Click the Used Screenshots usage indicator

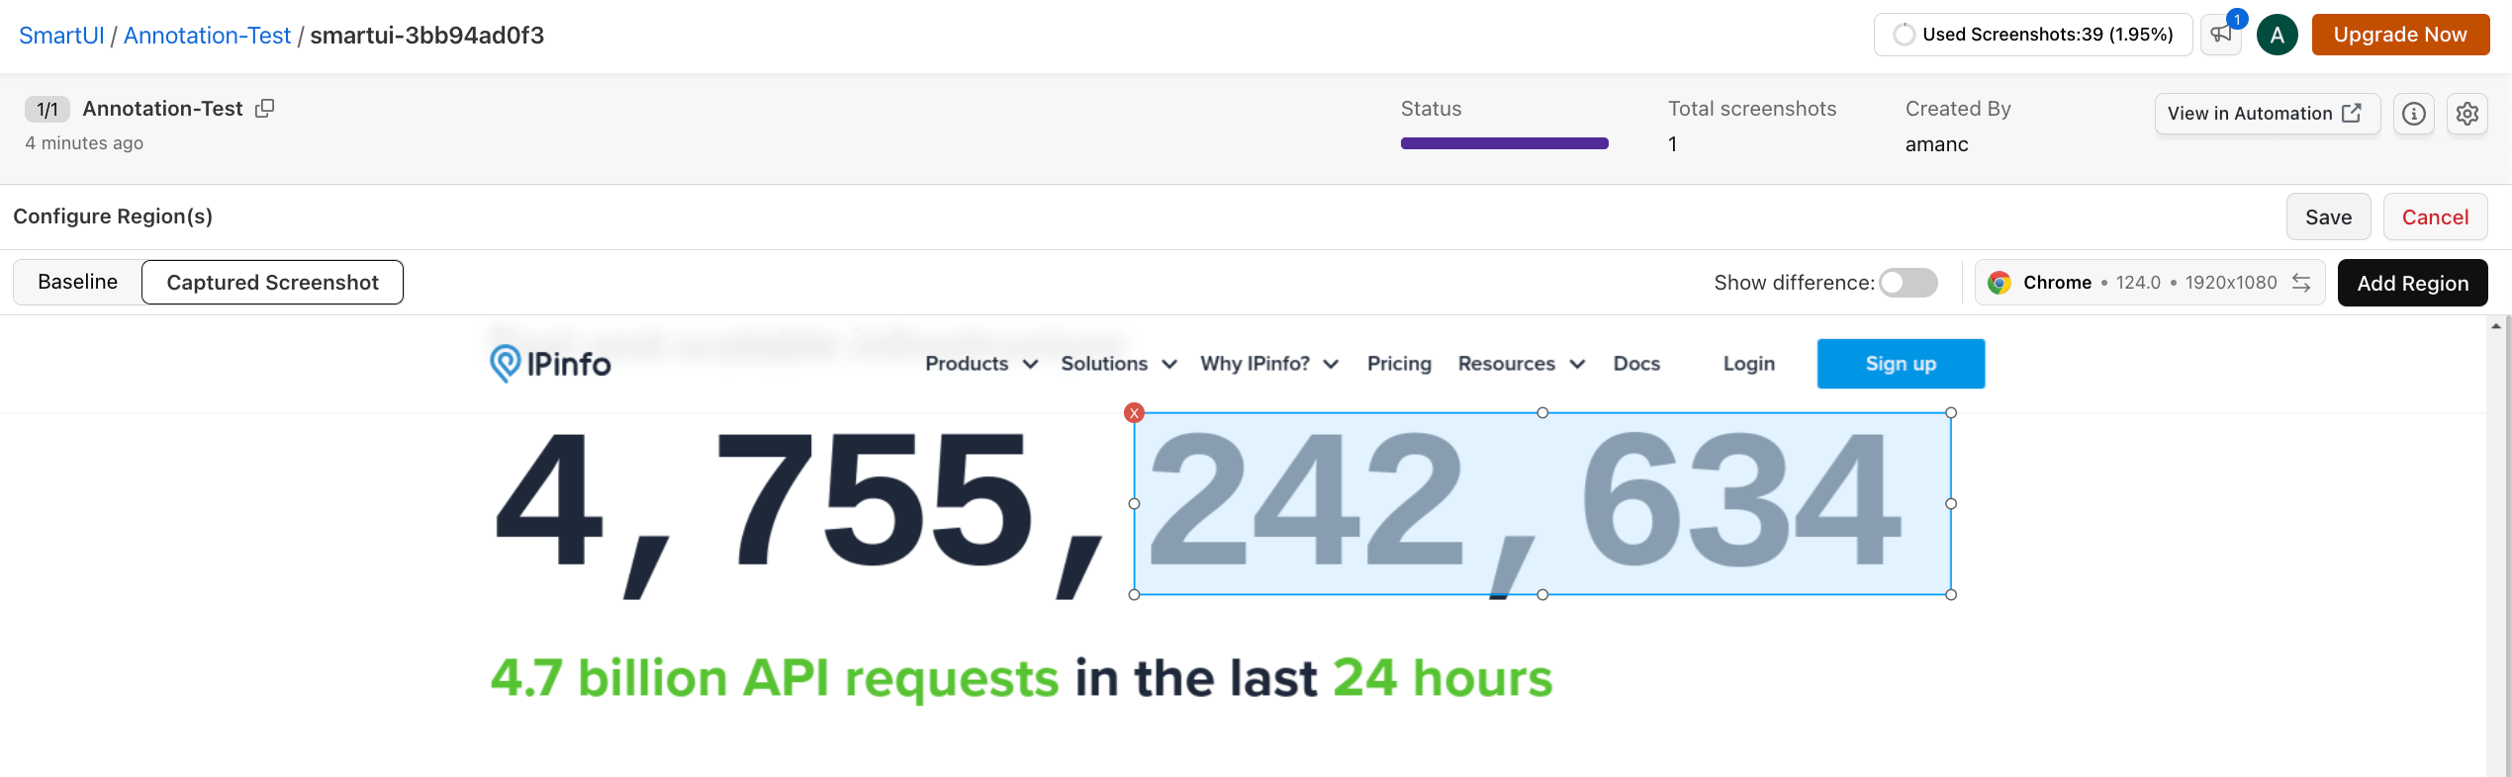2033,35
